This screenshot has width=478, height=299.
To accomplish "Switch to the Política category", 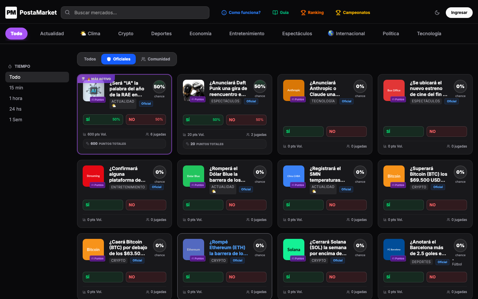I will click(391, 34).
